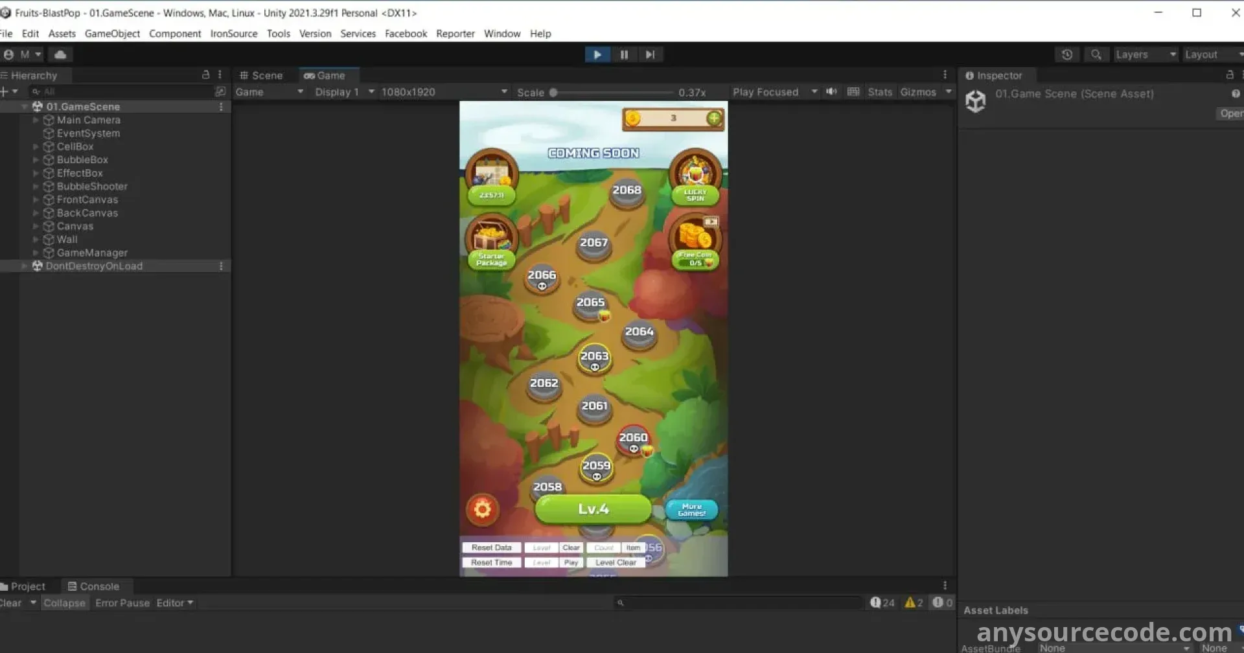Click the search magnifier icon in toolbar
The height and width of the screenshot is (653, 1244).
click(1096, 55)
